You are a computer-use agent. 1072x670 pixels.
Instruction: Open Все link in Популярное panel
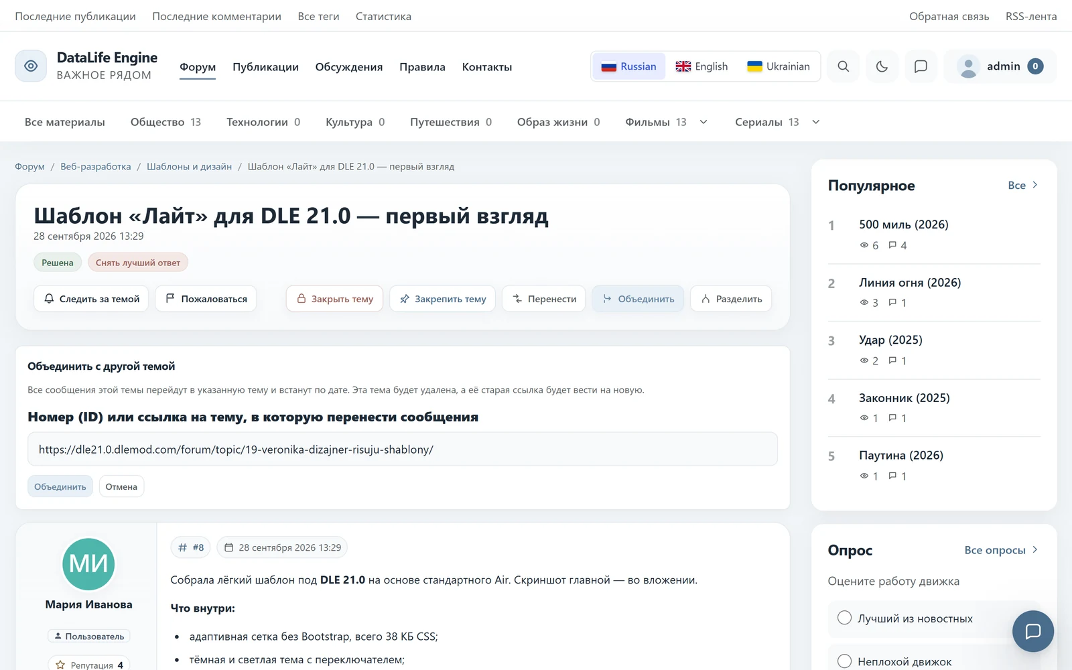point(1023,185)
